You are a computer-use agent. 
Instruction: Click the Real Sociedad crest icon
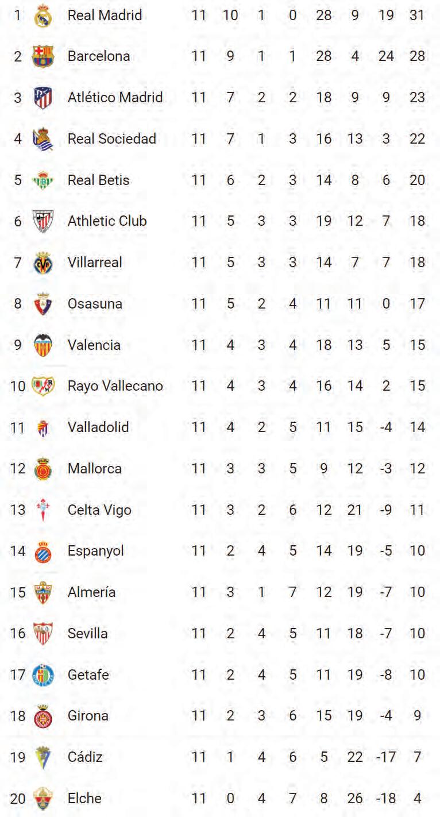pyautogui.click(x=43, y=139)
